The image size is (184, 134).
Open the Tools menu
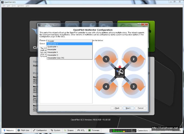click(x=14, y=6)
